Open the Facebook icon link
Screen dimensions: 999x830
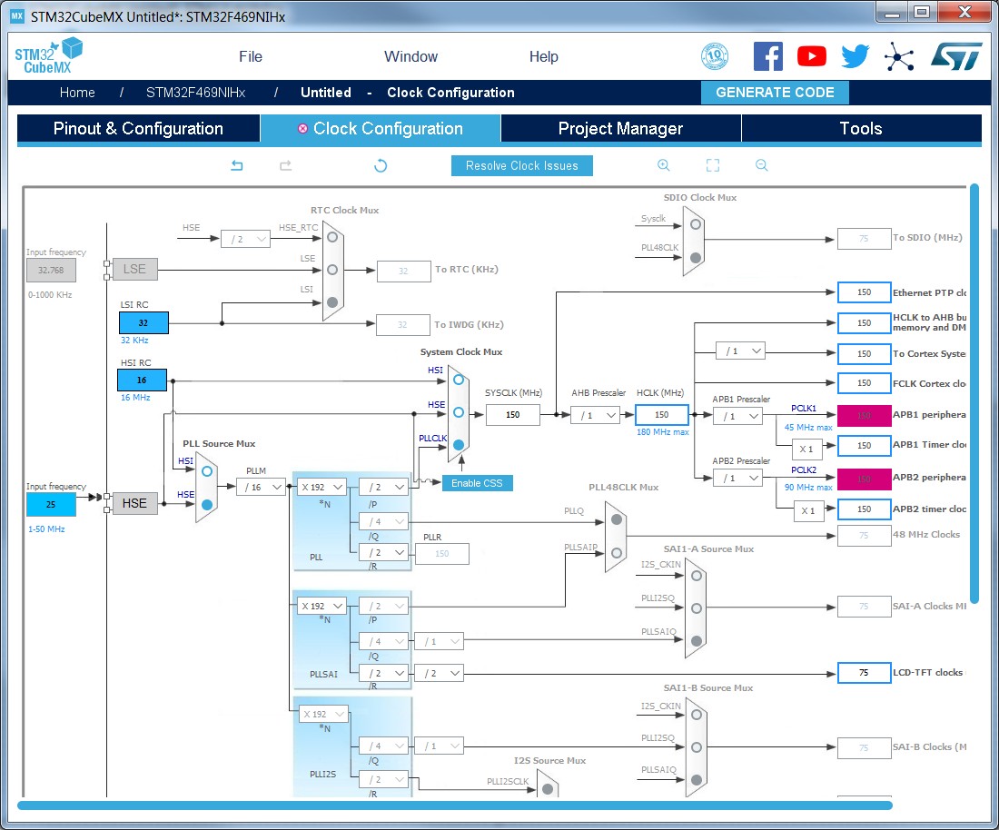[767, 56]
